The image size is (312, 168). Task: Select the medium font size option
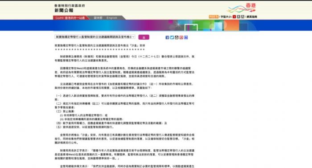(x=238, y=17)
